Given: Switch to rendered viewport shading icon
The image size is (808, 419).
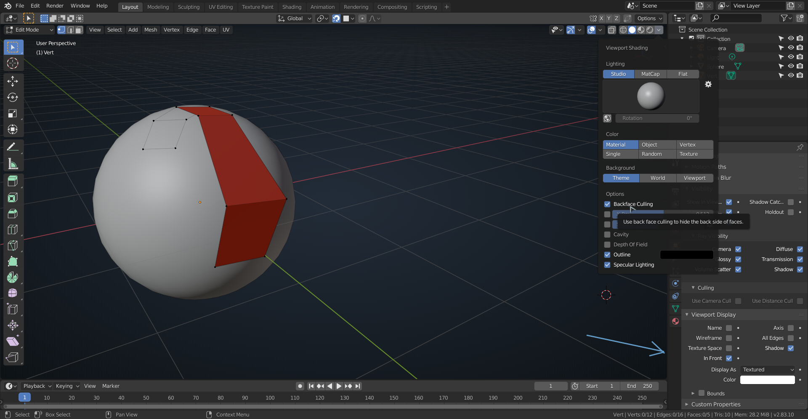Looking at the screenshot, I should [650, 30].
